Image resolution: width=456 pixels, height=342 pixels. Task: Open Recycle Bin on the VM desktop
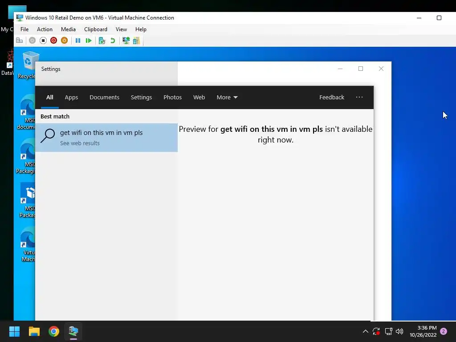(x=29, y=65)
